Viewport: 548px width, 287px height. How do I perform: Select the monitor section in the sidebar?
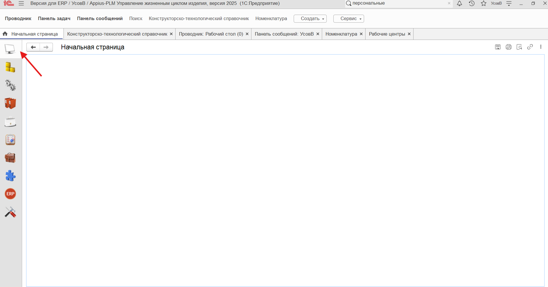[x=10, y=49]
